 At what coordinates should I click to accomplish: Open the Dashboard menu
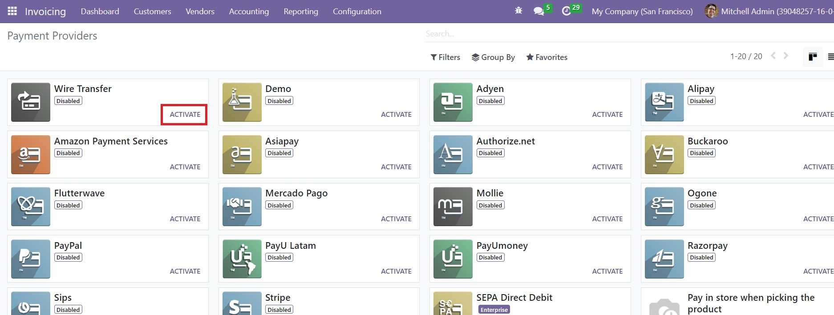coord(100,12)
